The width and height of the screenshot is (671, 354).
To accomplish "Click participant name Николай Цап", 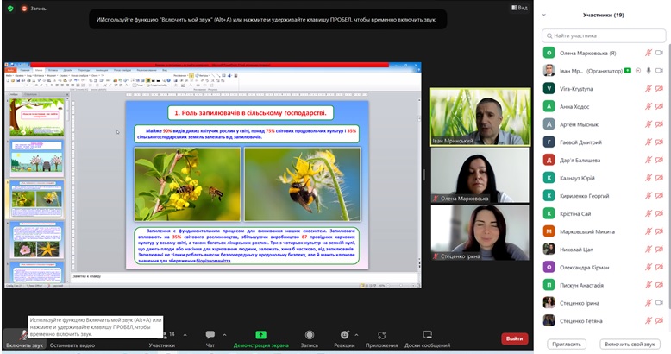I will [x=576, y=250].
